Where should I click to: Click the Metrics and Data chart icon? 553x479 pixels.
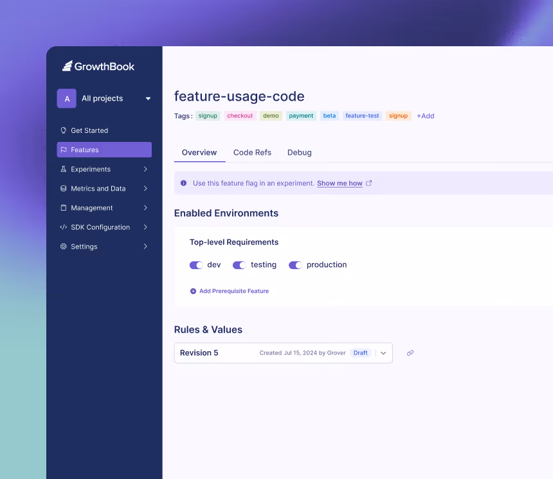pos(62,188)
